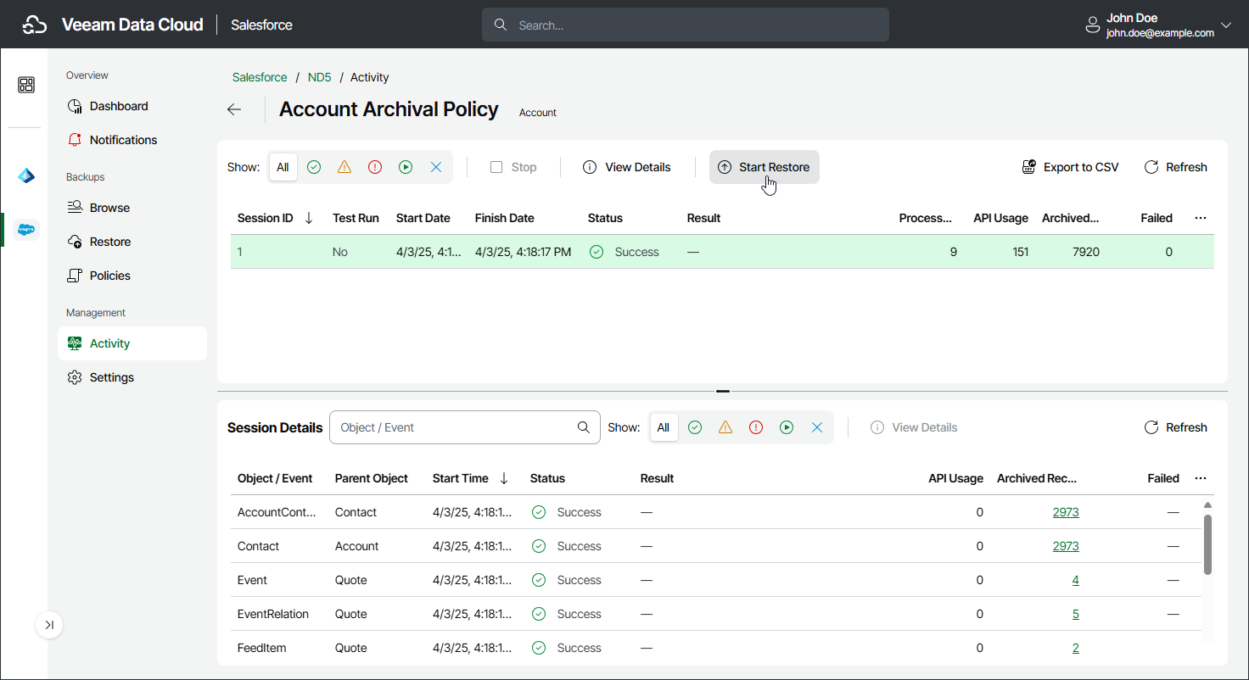1249x680 pixels.
Task: Click the Test Run column header
Action: (356, 218)
